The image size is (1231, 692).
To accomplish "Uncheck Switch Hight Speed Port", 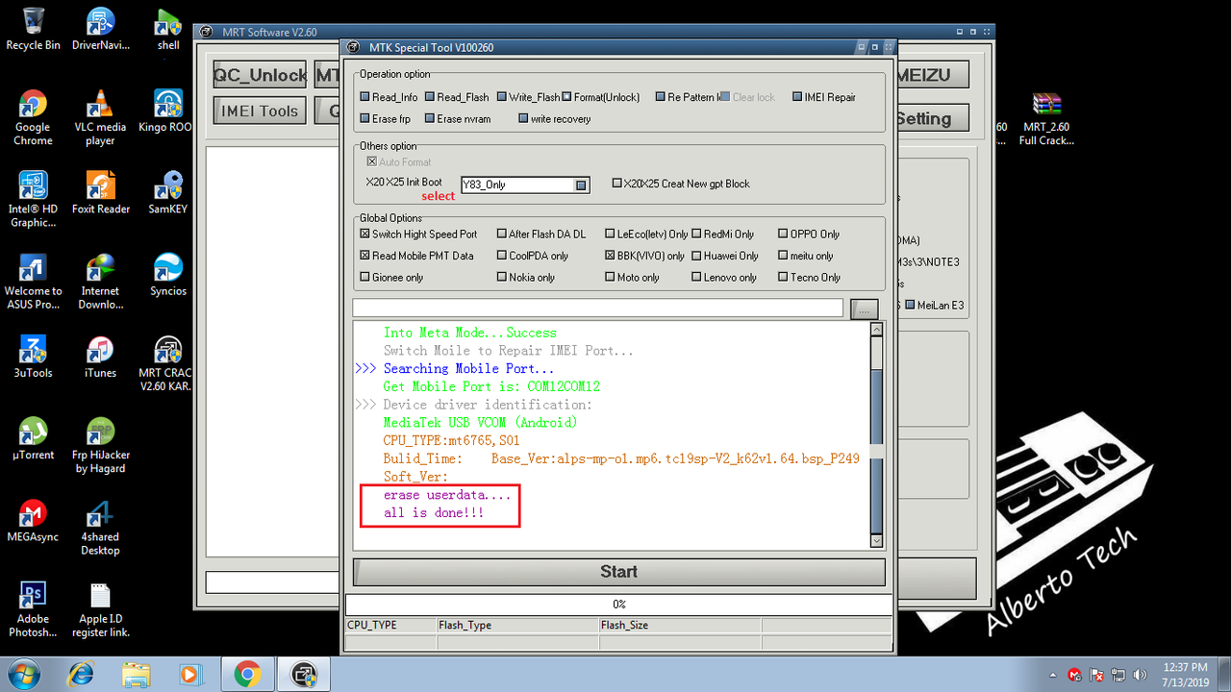I will [365, 234].
